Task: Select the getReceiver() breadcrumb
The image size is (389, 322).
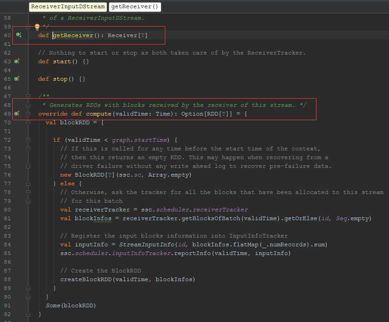Action: (x=135, y=7)
